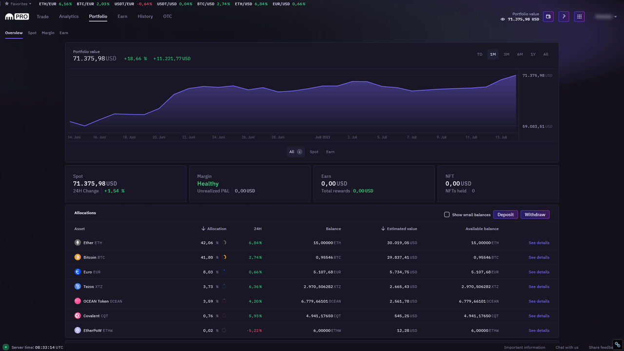Click the Withdraw button

coord(535,214)
